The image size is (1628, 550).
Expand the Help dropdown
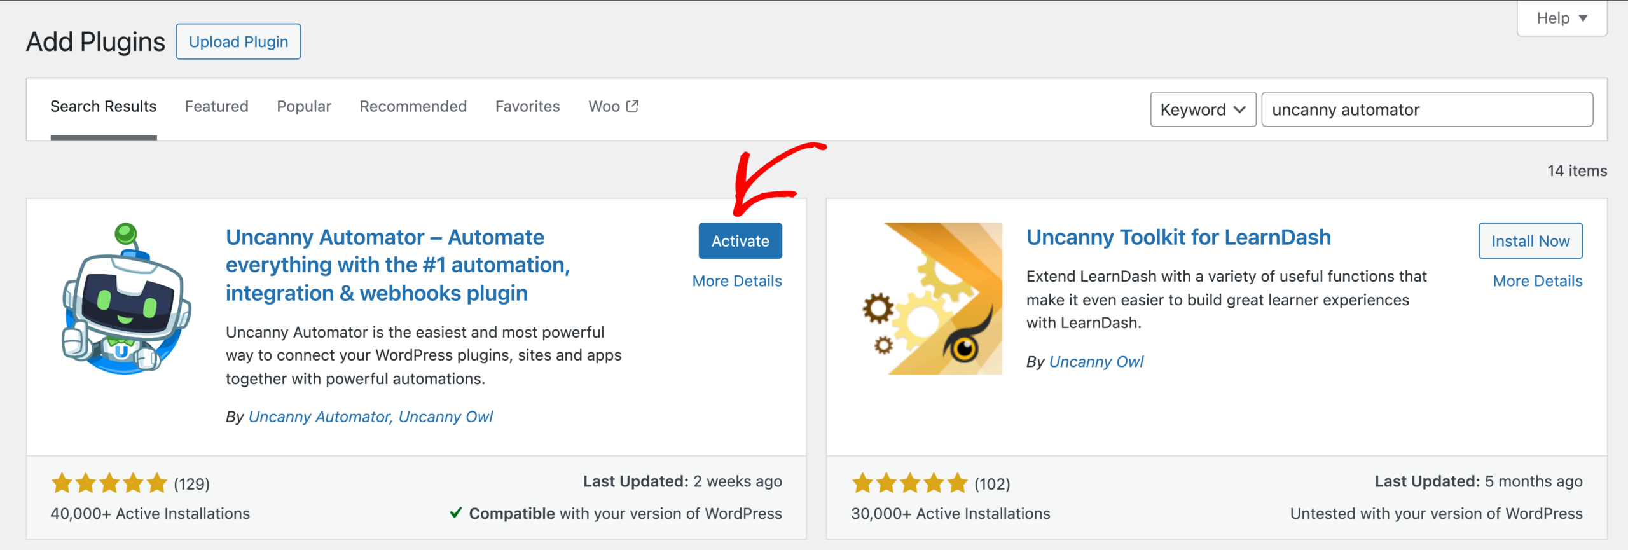pyautogui.click(x=1562, y=18)
